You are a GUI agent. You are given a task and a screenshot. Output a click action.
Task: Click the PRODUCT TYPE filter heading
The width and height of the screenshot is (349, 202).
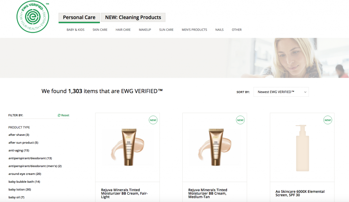tap(19, 127)
